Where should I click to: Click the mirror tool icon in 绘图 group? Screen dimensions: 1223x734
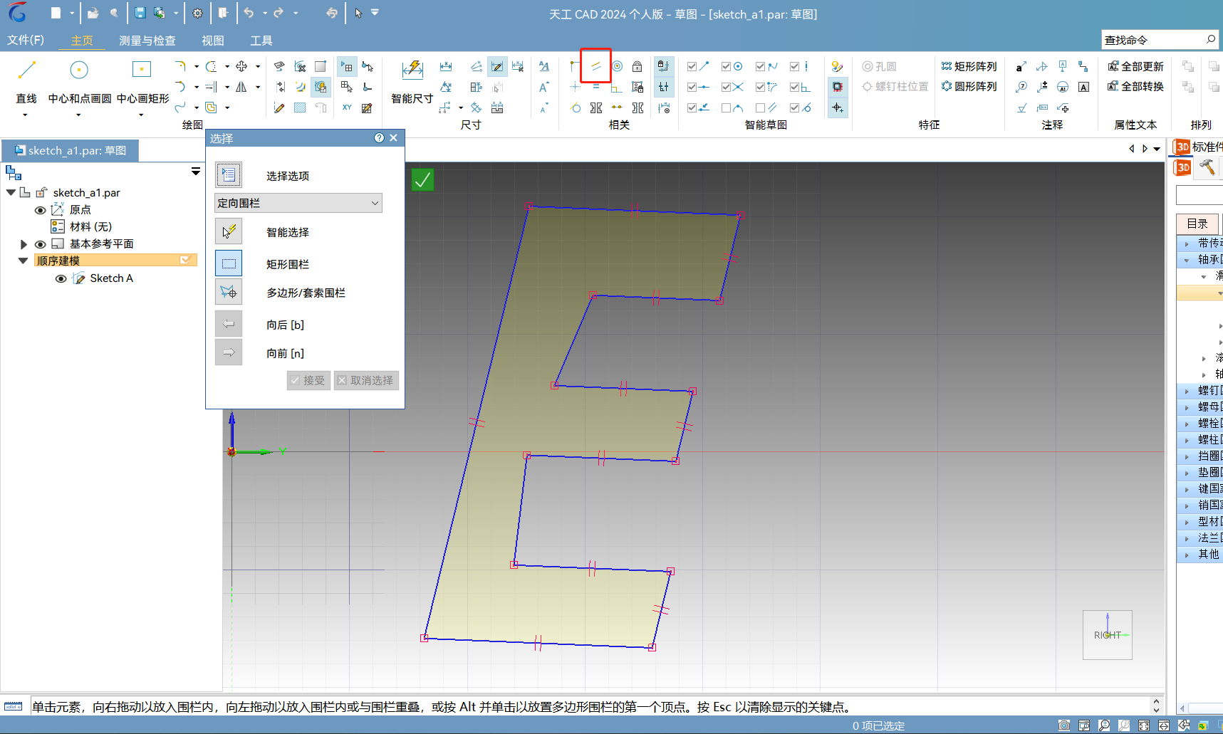click(241, 87)
